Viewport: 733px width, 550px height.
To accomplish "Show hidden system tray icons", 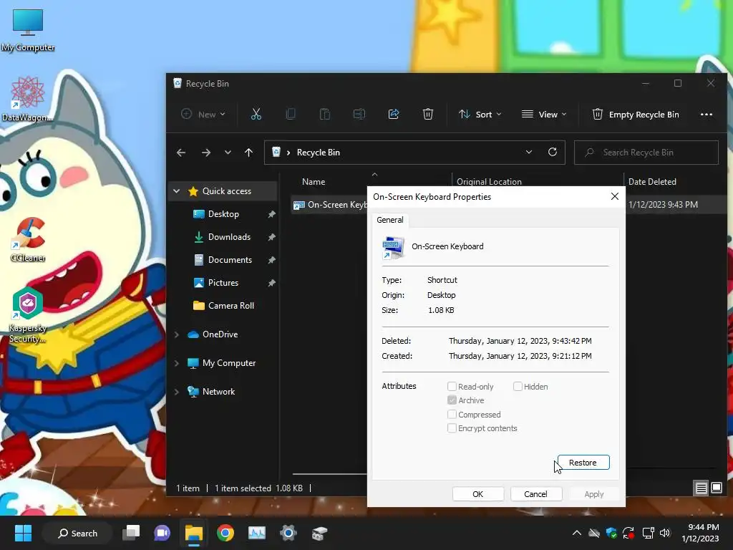I will pyautogui.click(x=577, y=533).
